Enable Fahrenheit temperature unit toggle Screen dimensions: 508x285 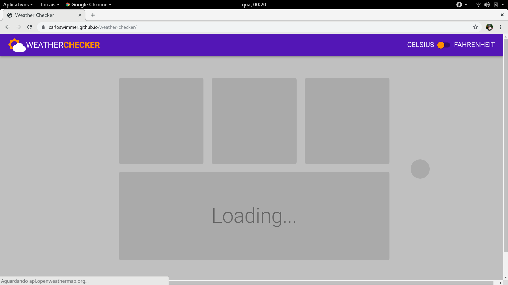(x=444, y=45)
